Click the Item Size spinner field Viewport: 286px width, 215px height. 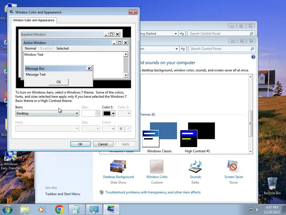(x=89, y=113)
